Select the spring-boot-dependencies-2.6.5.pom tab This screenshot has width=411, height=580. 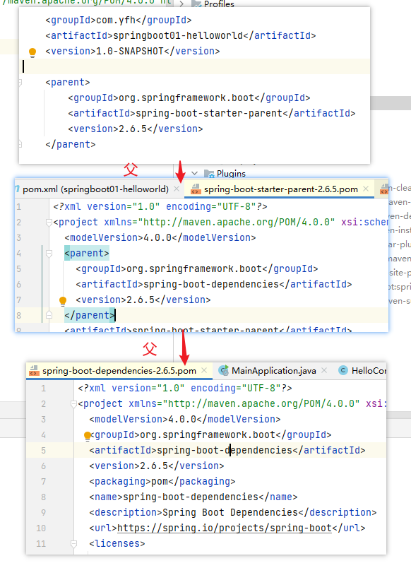click(119, 371)
